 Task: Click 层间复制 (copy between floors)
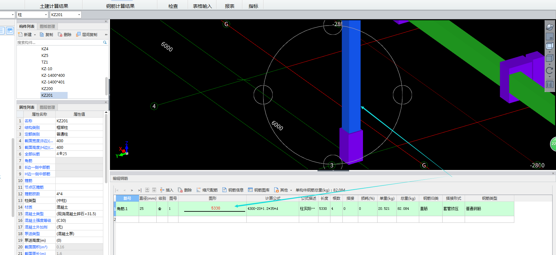pos(87,34)
